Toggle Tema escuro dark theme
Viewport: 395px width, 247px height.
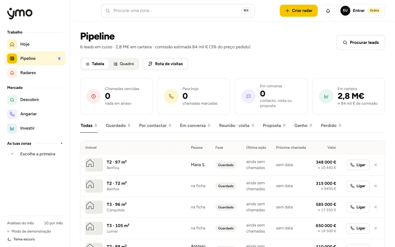(x=21, y=239)
